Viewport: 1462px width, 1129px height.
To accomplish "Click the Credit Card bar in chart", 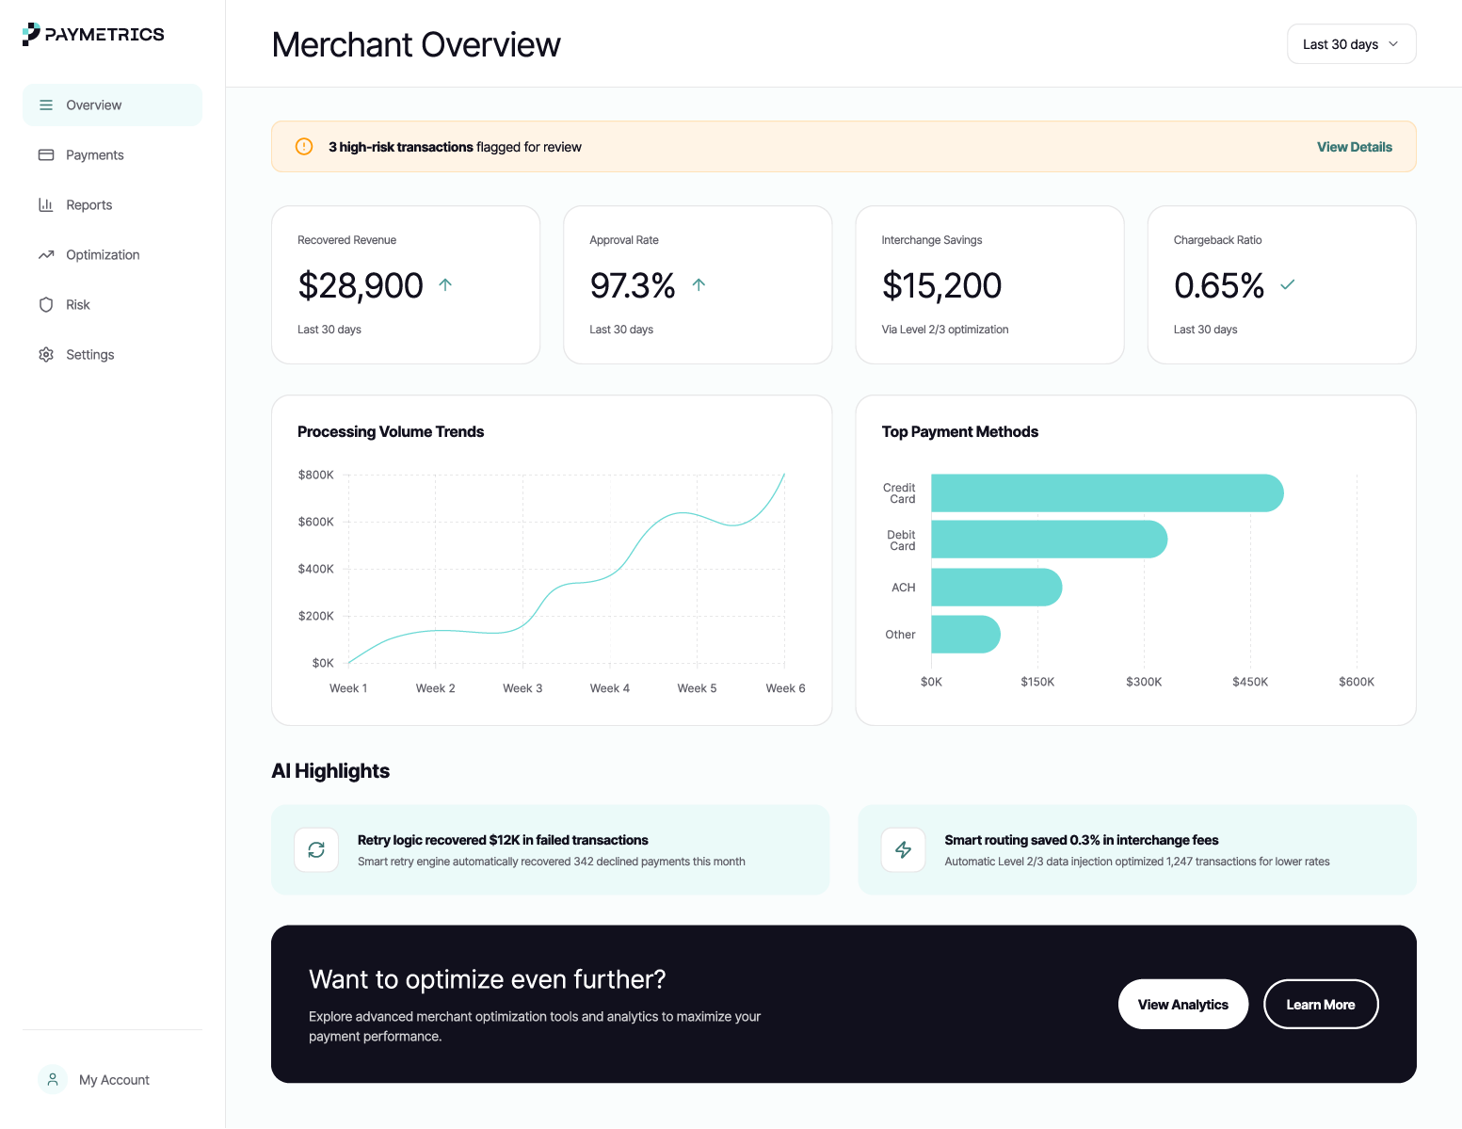I will point(1106,492).
